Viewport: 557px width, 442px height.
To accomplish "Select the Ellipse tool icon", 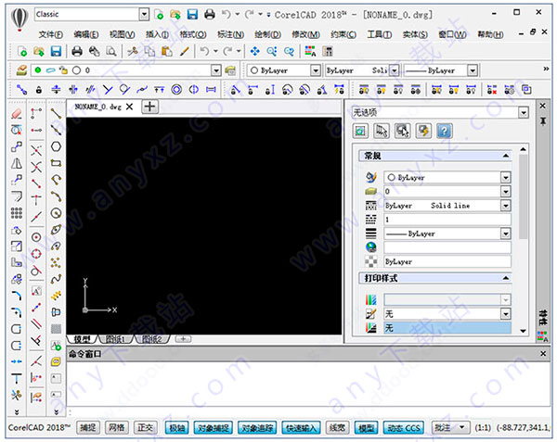I will pos(56,229).
